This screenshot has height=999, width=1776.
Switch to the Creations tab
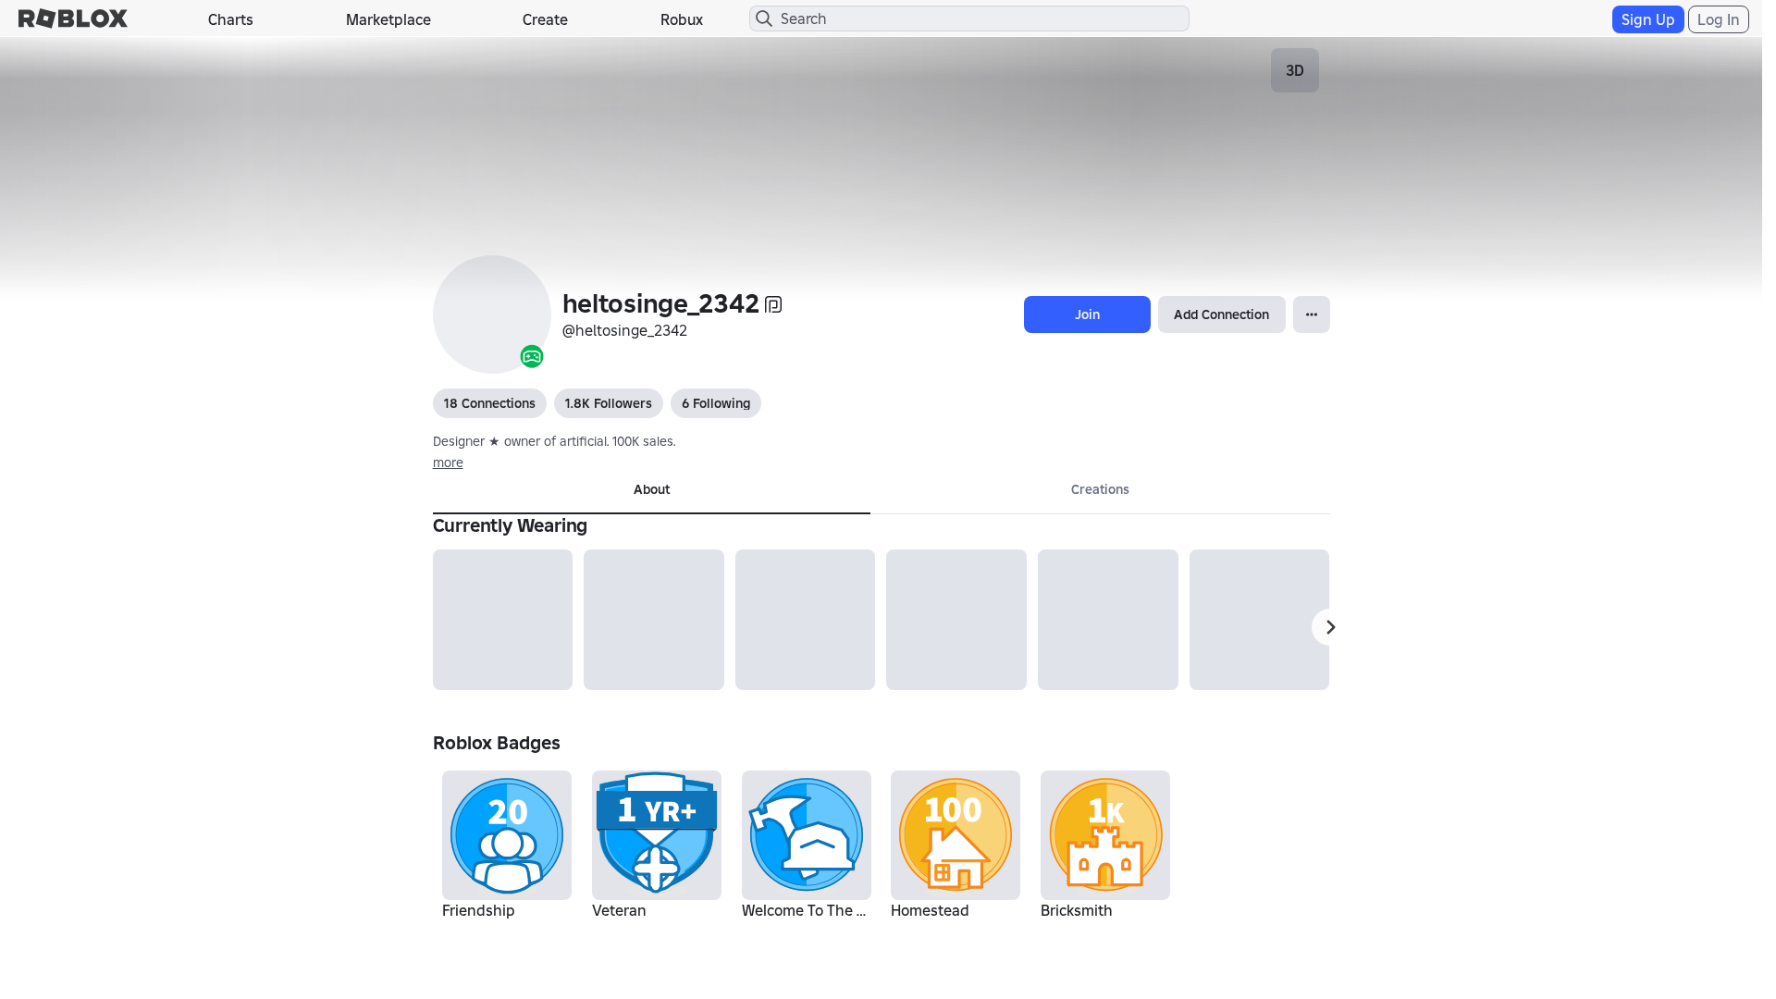click(x=1100, y=490)
